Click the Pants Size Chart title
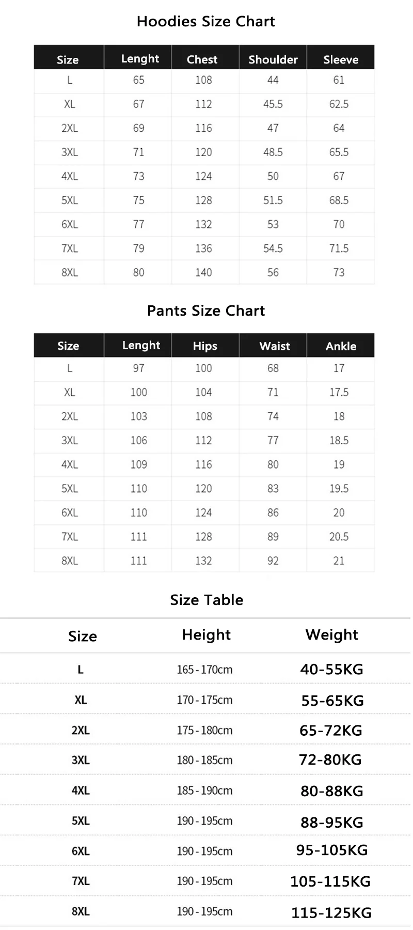 click(205, 311)
